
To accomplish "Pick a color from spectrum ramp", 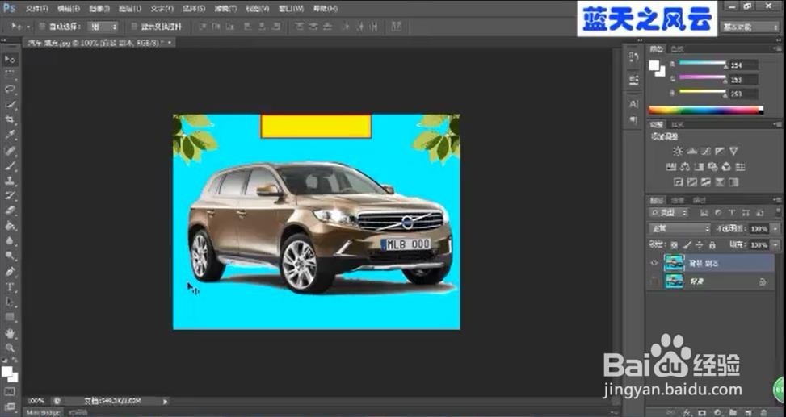I will tap(706, 110).
